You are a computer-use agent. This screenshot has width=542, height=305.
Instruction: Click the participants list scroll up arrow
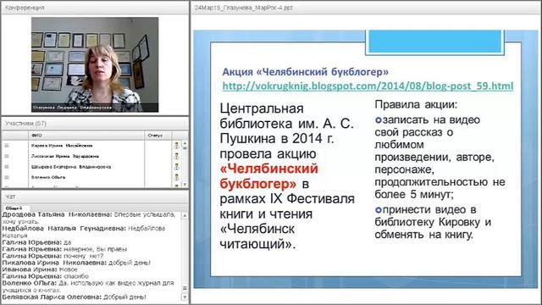[x=185, y=143]
